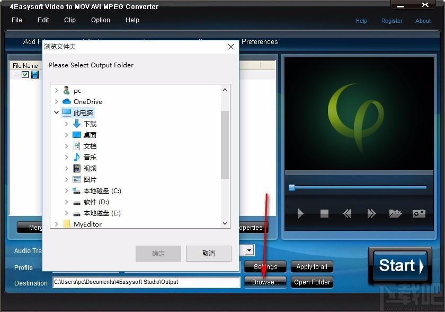The image size is (445, 312).
Task: Expand the OneDrive tree node
Action: click(56, 101)
